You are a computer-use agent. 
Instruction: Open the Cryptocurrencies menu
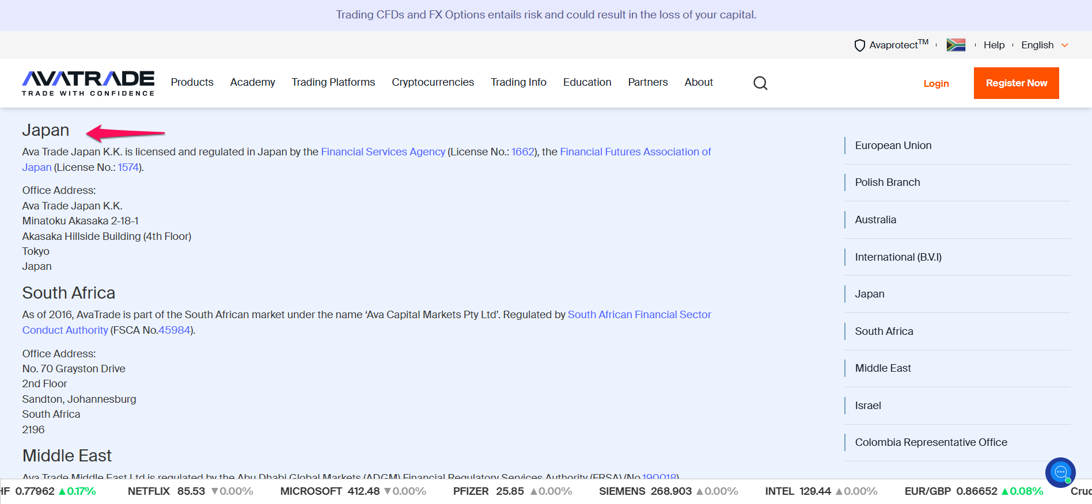tap(433, 82)
